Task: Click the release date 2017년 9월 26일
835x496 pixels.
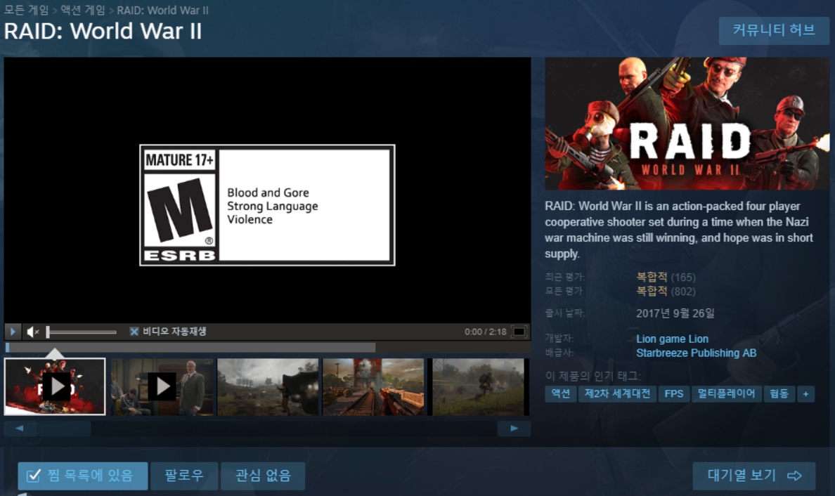Action: click(675, 313)
